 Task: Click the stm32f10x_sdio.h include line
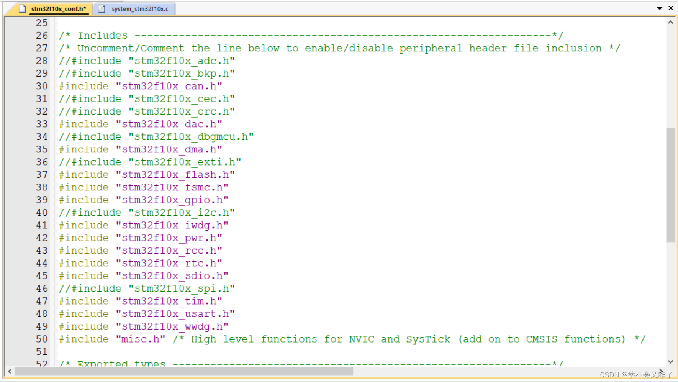pyautogui.click(x=144, y=276)
